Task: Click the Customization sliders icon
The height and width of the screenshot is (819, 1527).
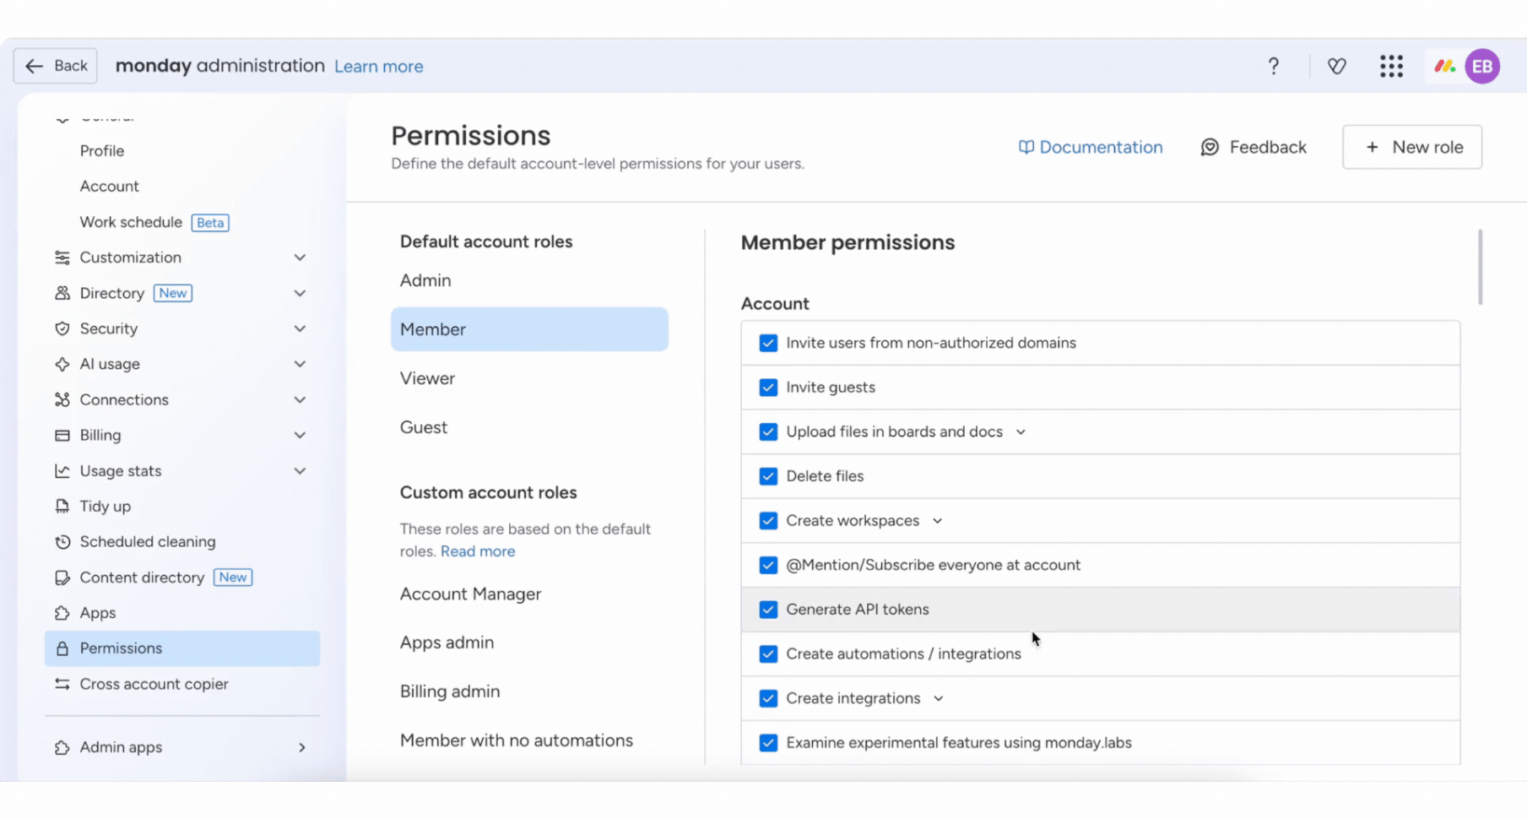Action: pos(62,258)
